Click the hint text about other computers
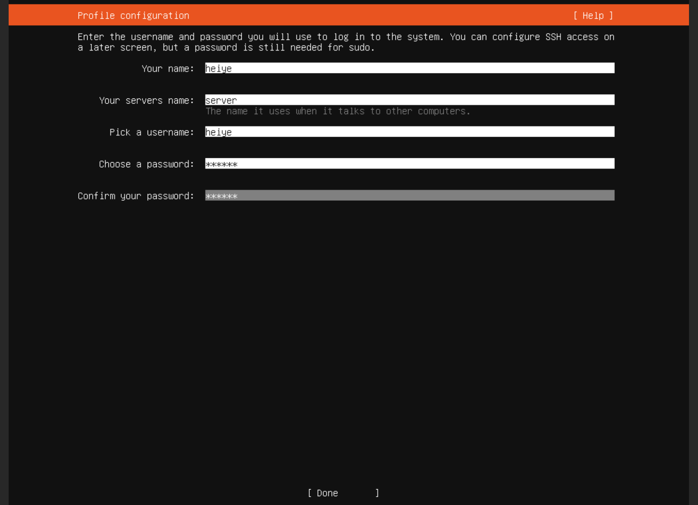698x505 pixels. point(337,111)
